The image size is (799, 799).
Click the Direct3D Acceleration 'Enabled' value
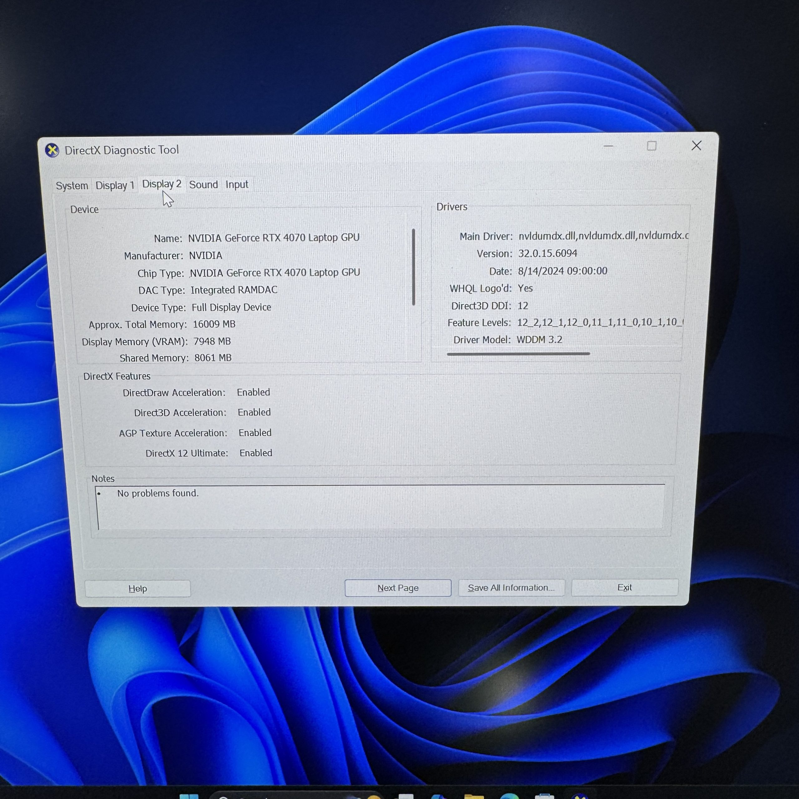tap(254, 412)
